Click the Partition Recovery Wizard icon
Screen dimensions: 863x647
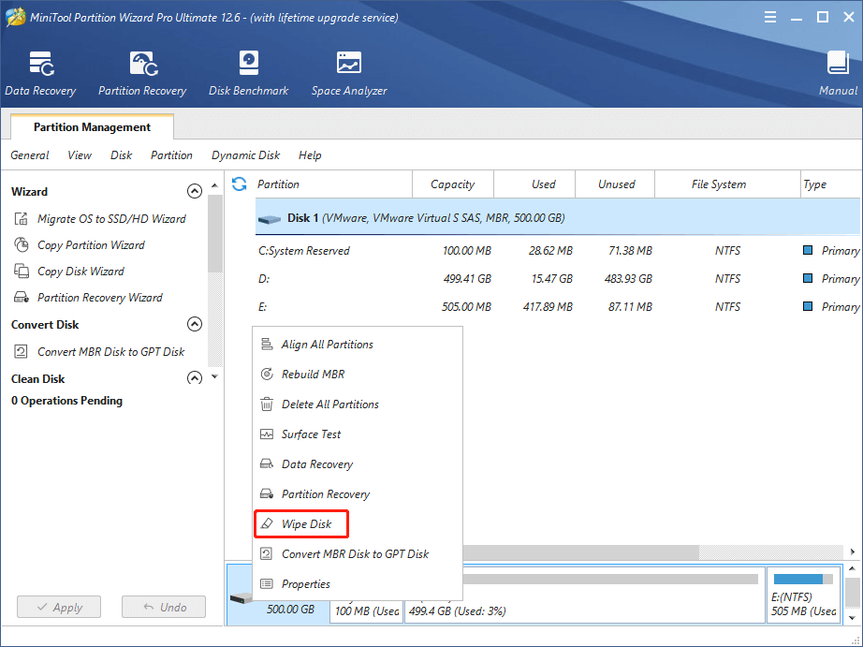pyautogui.click(x=21, y=298)
